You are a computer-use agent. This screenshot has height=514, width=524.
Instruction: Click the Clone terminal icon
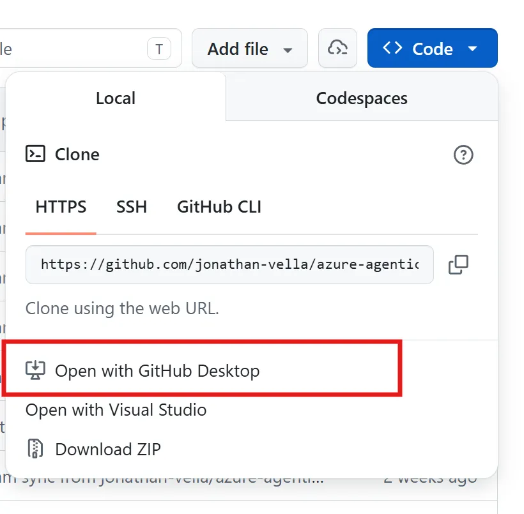tap(35, 154)
